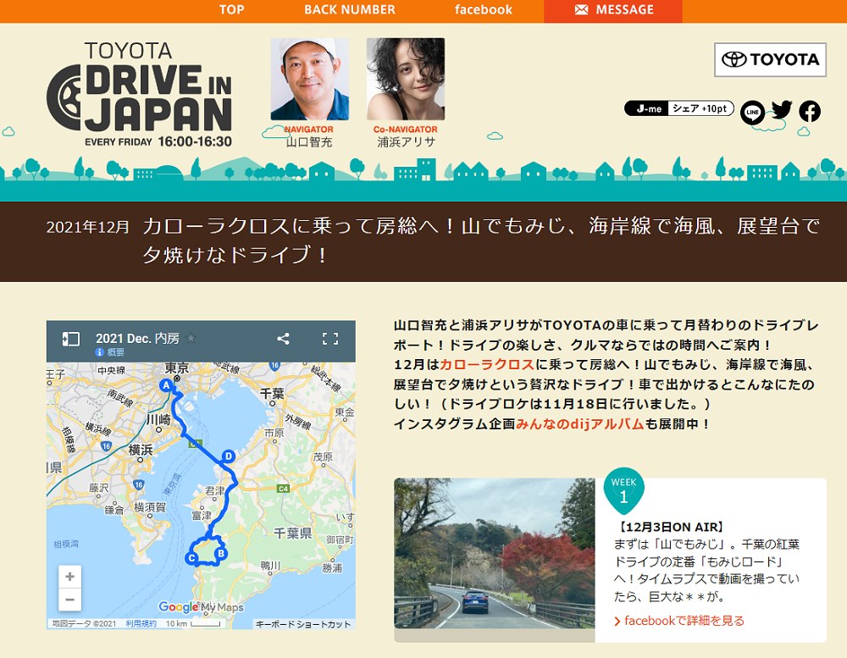Zoom out the map with minus
The image size is (847, 658).
(69, 600)
